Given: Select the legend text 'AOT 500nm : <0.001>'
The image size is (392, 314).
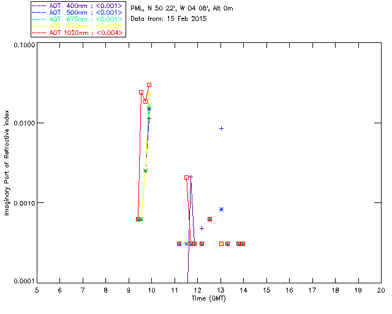Looking at the screenshot, I should coord(86,12).
